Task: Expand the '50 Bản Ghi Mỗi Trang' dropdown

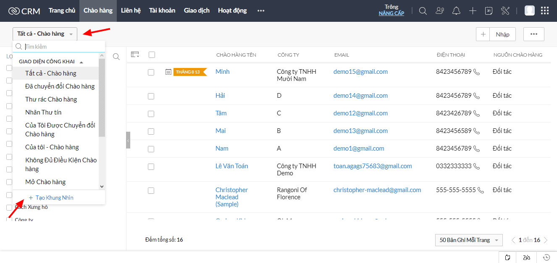Action: 468,240
